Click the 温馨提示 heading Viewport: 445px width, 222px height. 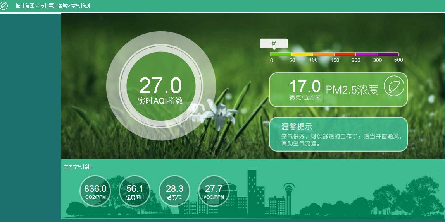tap(297, 126)
